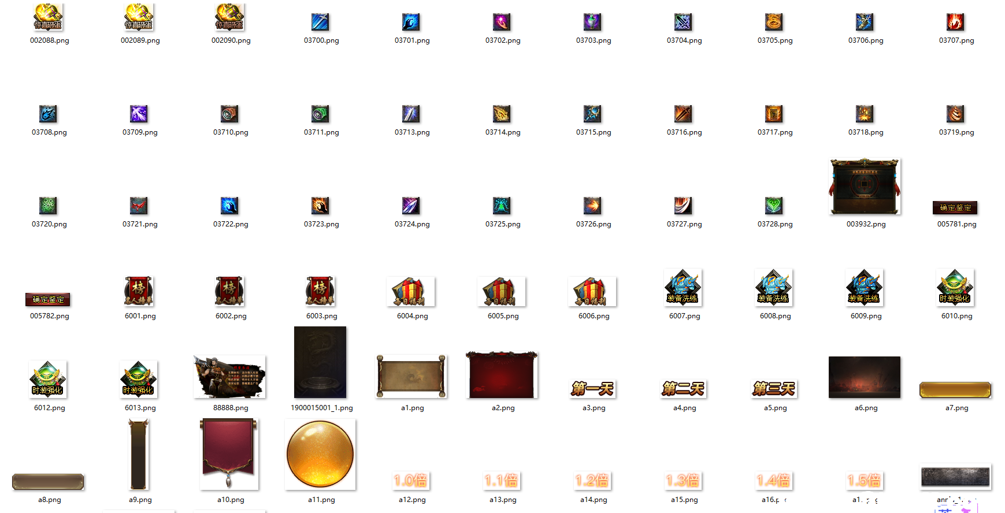
Task: Click the 03704.png file name label
Action: point(684,40)
